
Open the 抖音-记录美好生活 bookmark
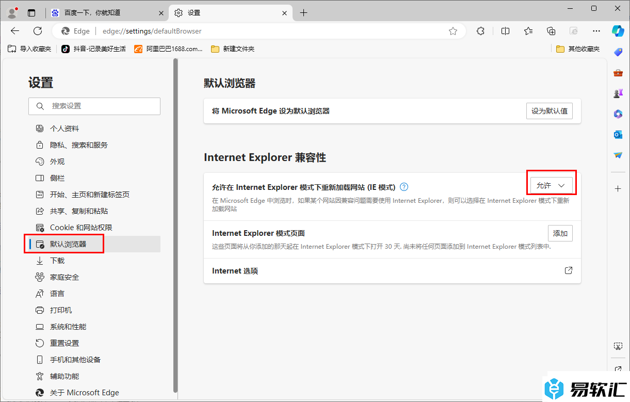click(93, 49)
